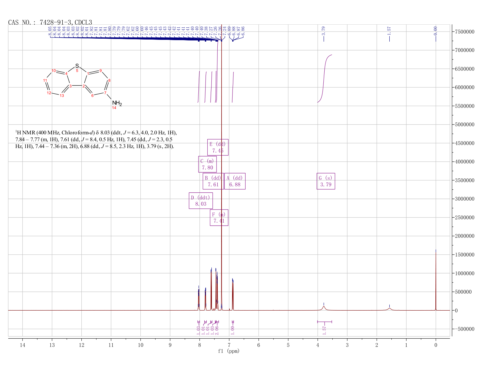The width and height of the screenshot is (490, 379).
Task: Click the integral curve over the 3.79 peak
Action: point(325,78)
